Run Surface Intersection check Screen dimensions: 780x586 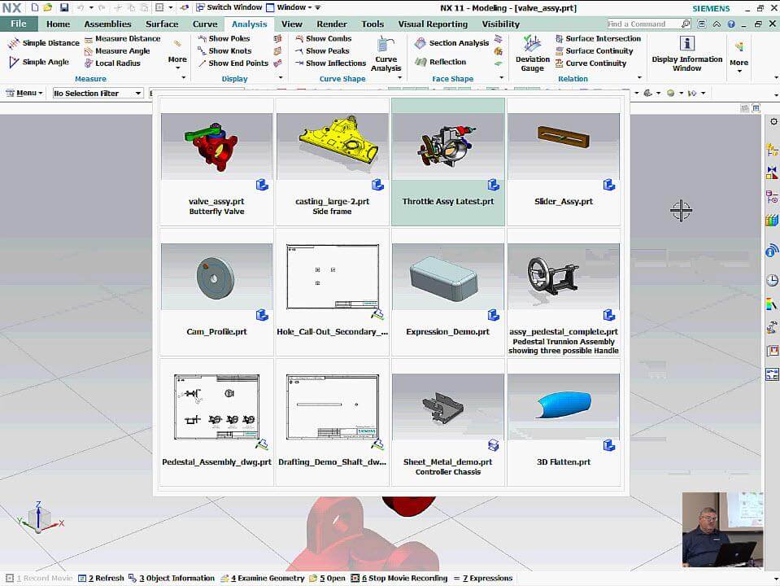point(598,38)
